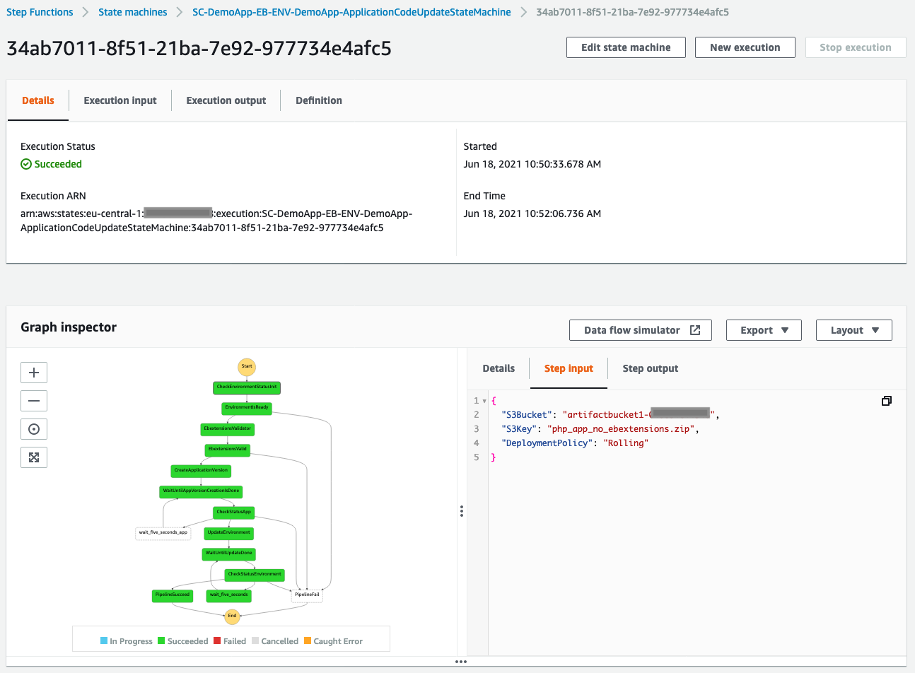Click the execution ID heading
The width and height of the screenshot is (915, 673).
click(199, 48)
